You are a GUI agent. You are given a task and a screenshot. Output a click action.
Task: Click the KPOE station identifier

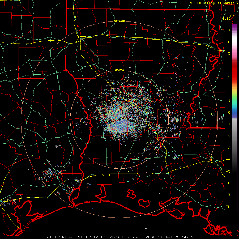click(151, 237)
